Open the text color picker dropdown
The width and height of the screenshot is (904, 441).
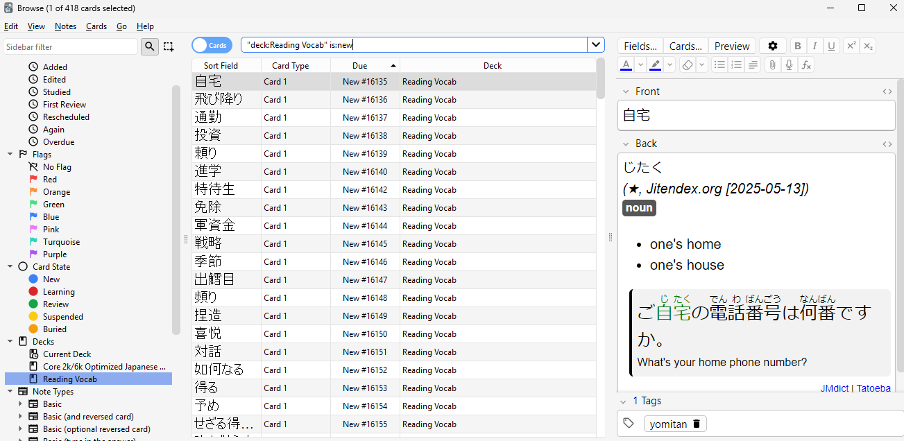point(640,64)
